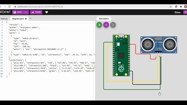This screenshot has width=187, height=105.
Task: Open the gray three-dot simulation menu
Action: click(113, 25)
